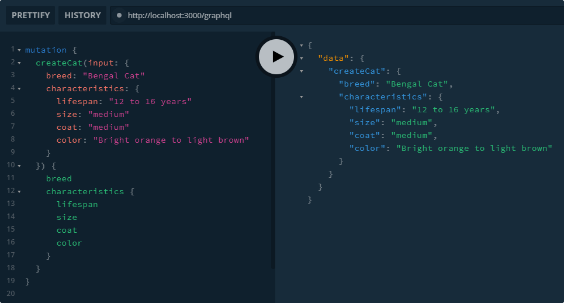
Task: Fold the "data" node in the response
Action: (302, 58)
